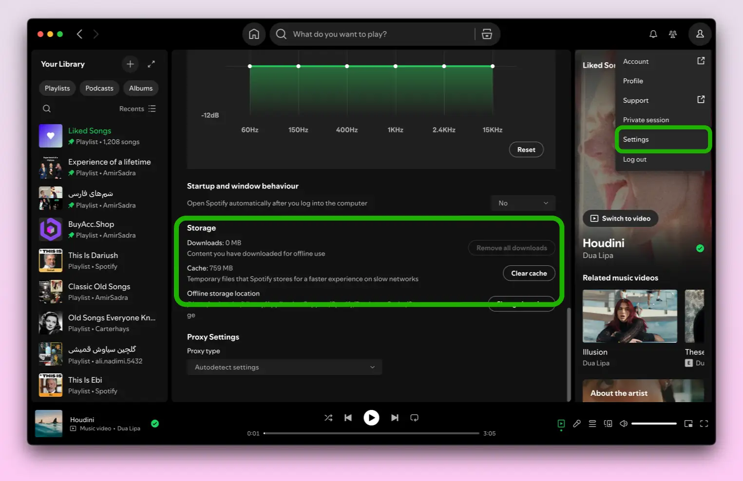This screenshot has width=743, height=481.
Task: Click the playback progress bar
Action: point(371,433)
